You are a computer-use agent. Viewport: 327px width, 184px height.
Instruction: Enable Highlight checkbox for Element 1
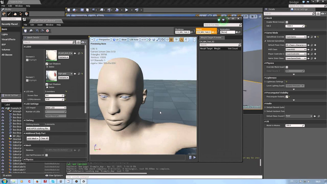27,80
